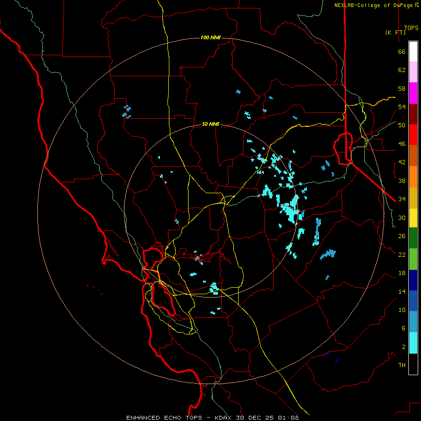The height and width of the screenshot is (421, 421).
Task: Click the cyan 10 kft legend swatch
Action: coord(413,343)
